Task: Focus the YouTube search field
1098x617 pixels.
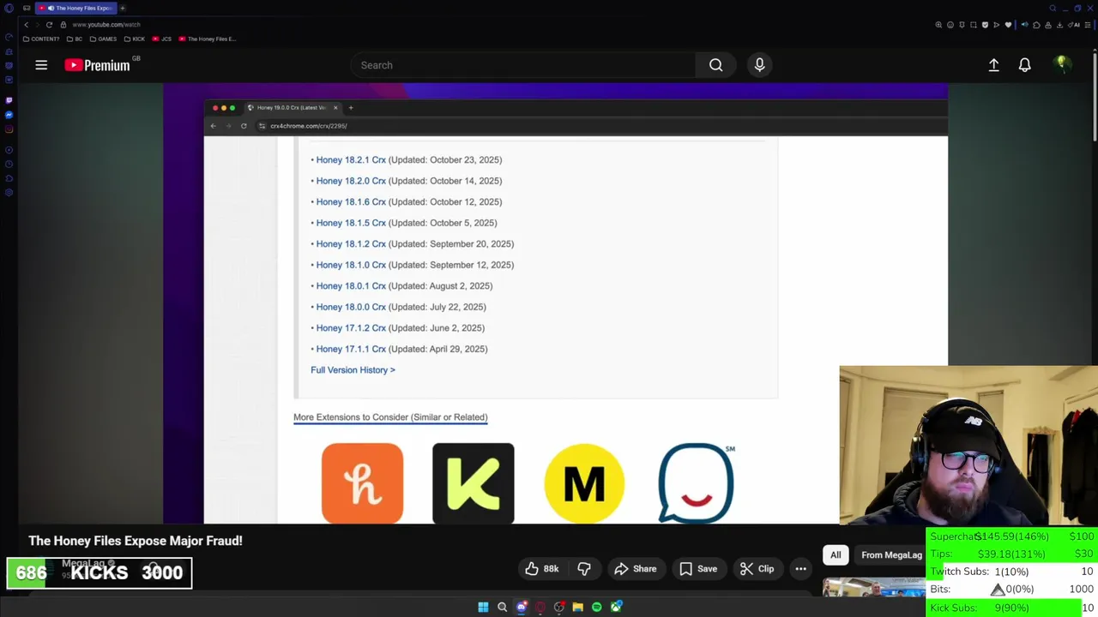Action: 523,65
